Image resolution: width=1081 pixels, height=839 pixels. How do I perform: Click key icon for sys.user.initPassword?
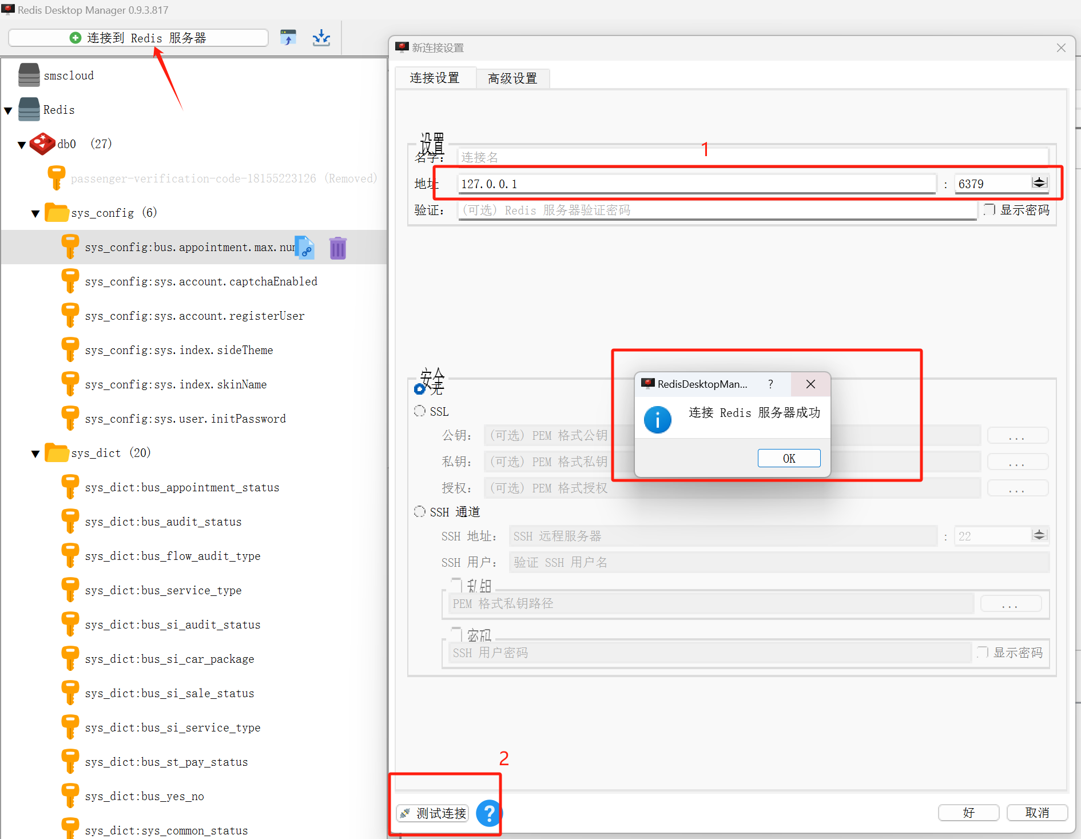(70, 418)
